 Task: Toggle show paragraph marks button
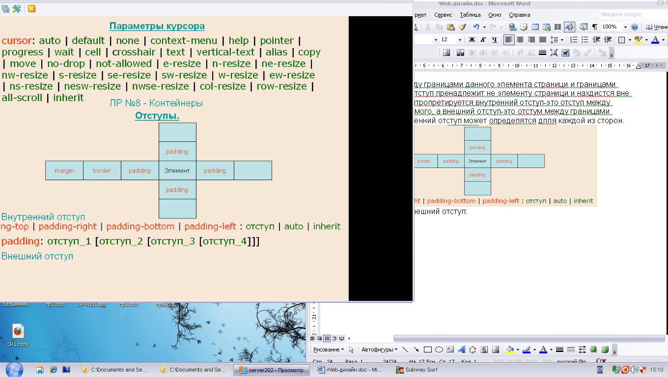tap(594, 27)
